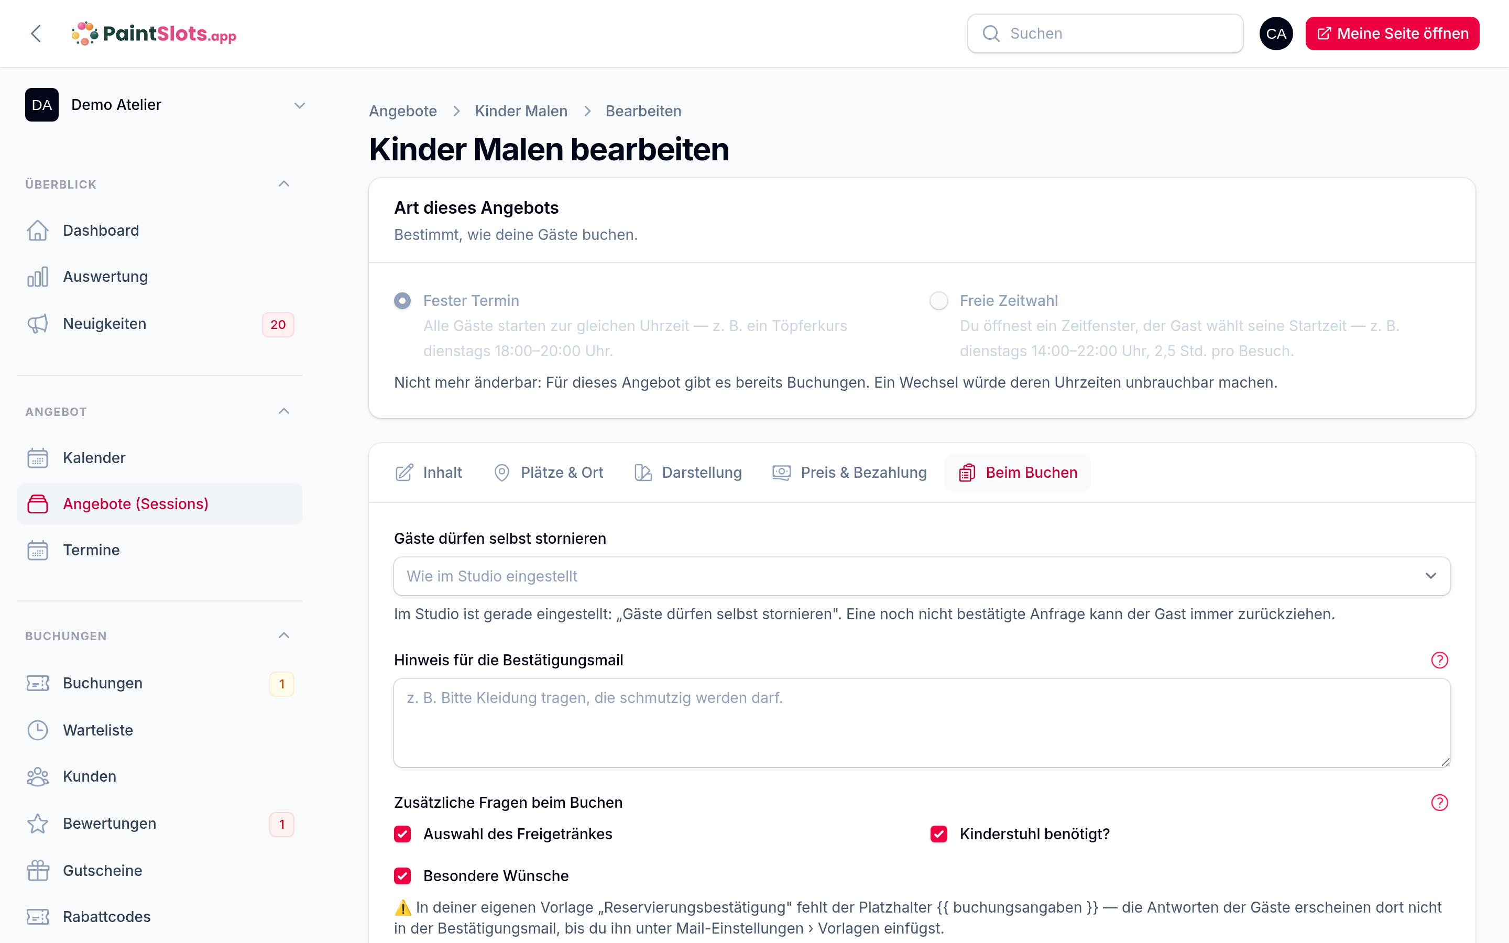Click the Neuigkeiten badge showing 20
1509x943 pixels.
click(278, 325)
